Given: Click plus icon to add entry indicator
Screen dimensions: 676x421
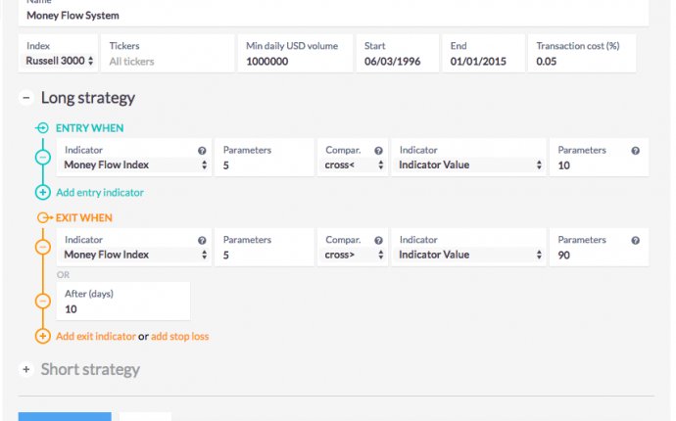Looking at the screenshot, I should pyautogui.click(x=43, y=192).
